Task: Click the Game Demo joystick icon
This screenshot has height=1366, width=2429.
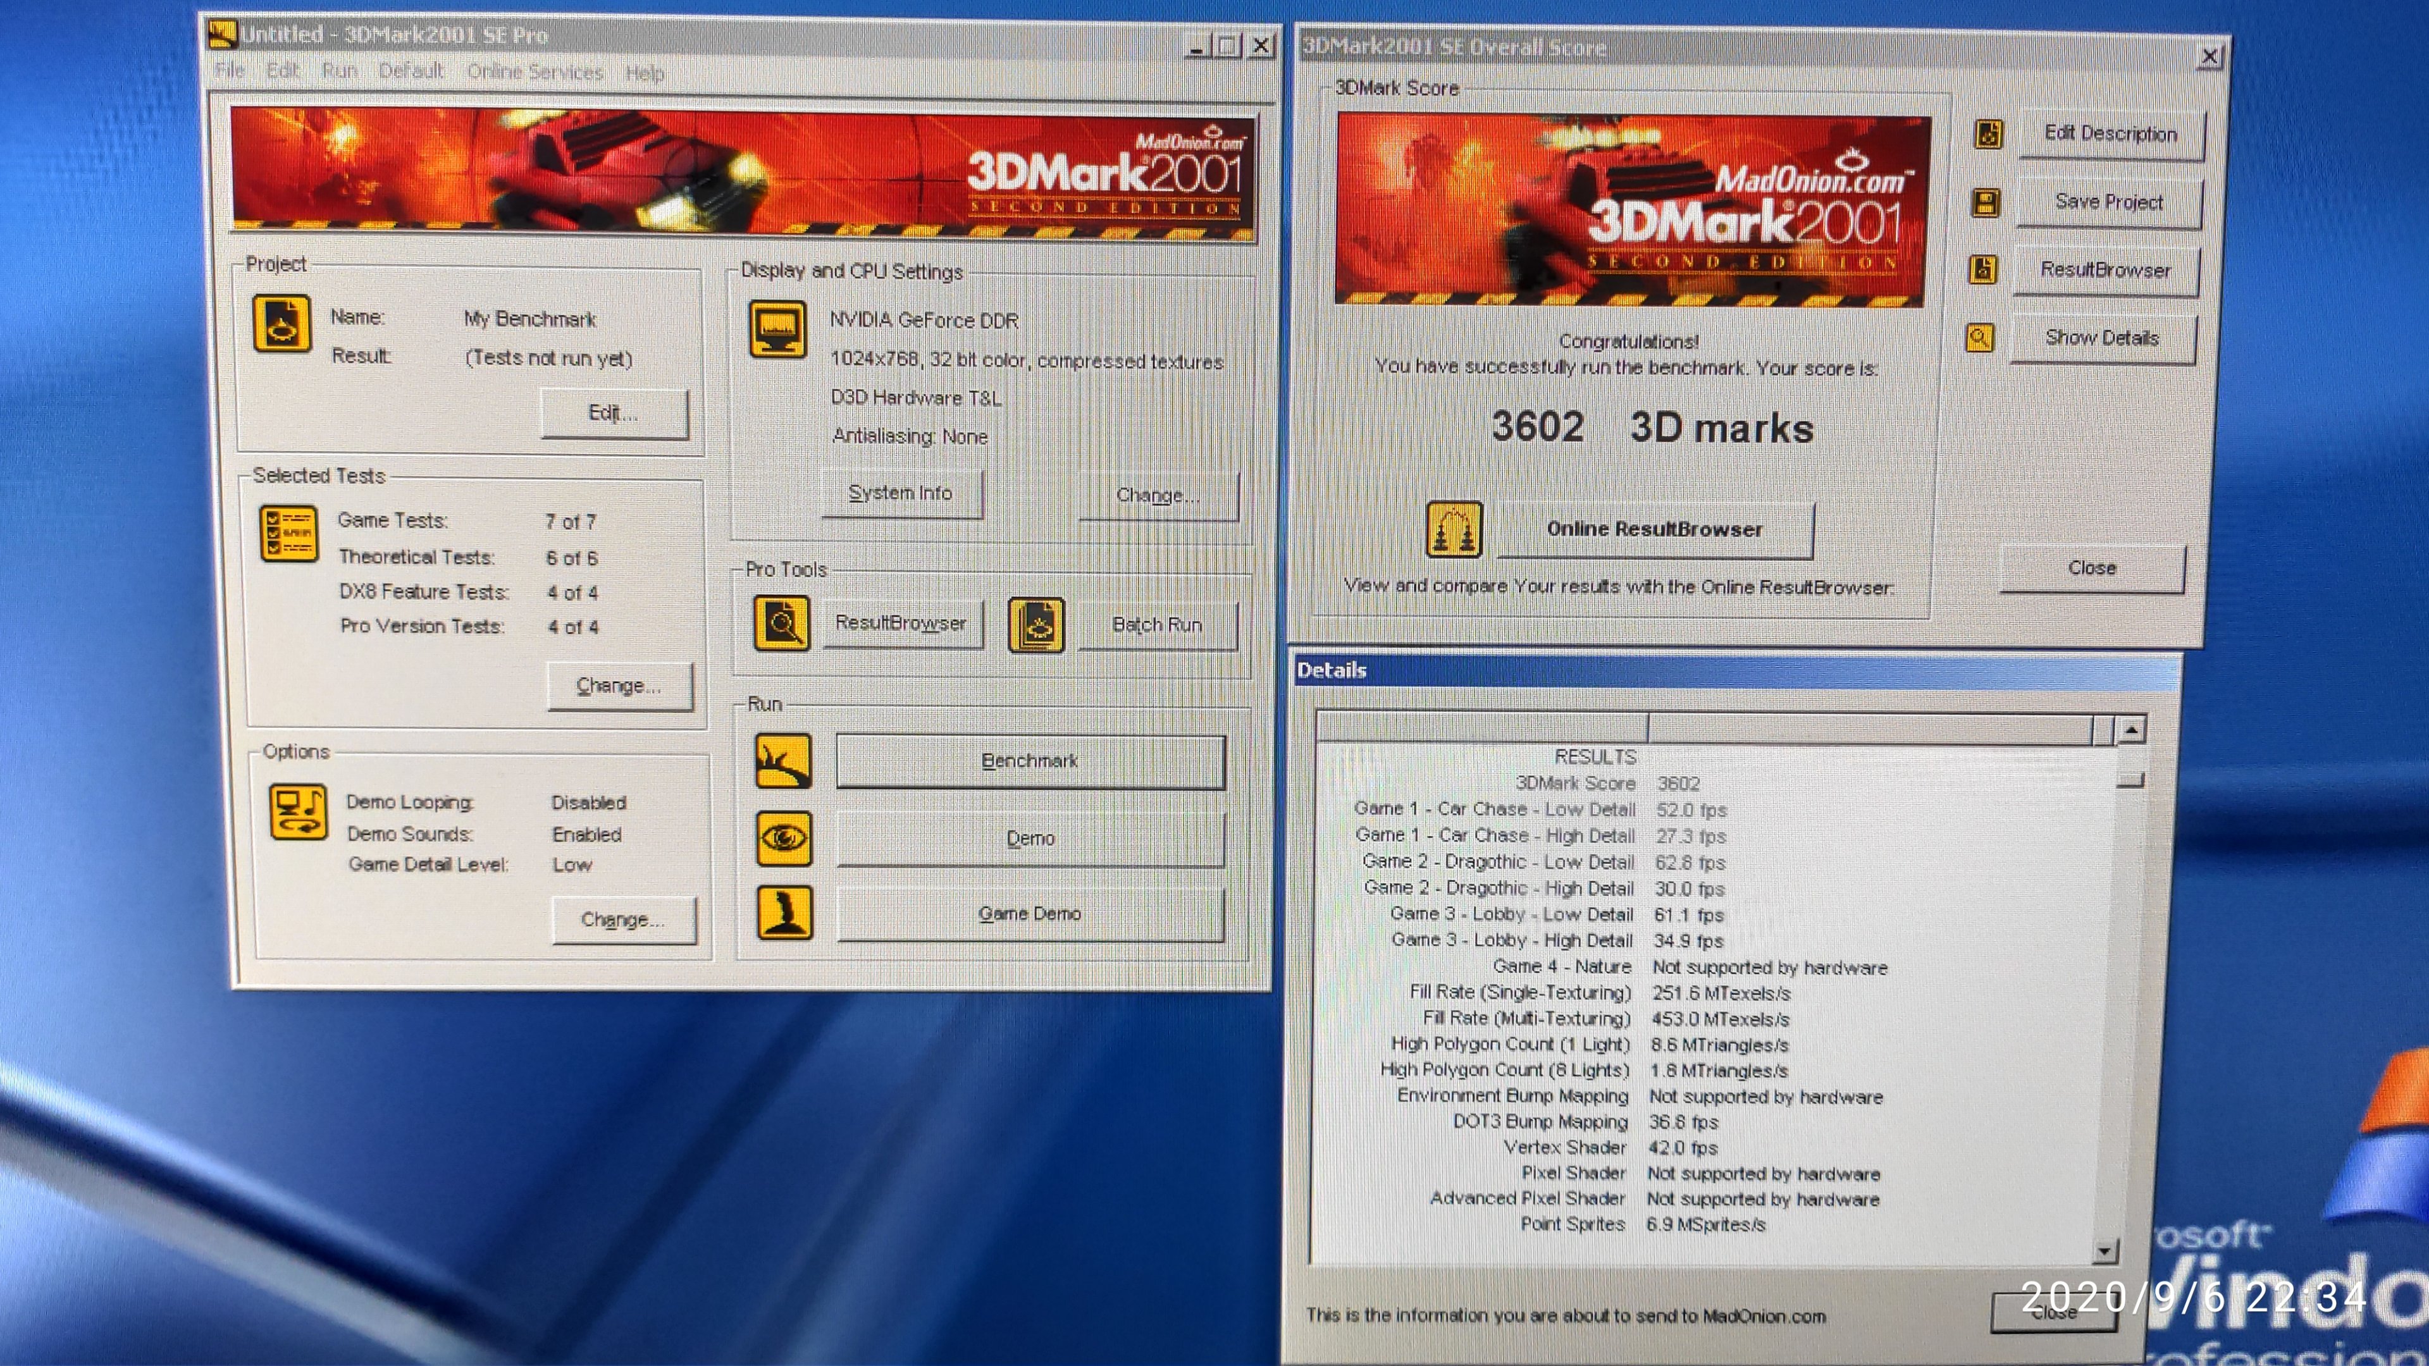Action: coord(786,913)
